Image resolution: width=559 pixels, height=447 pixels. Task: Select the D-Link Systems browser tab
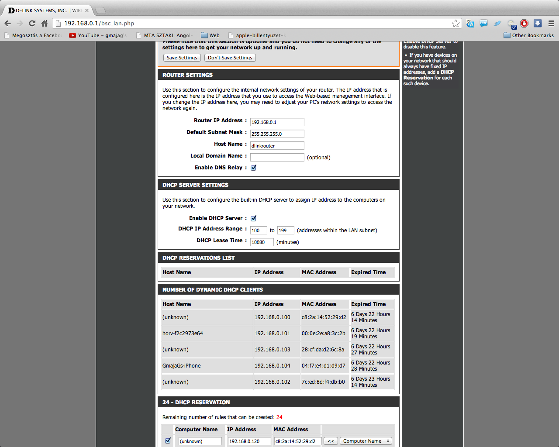47,10
